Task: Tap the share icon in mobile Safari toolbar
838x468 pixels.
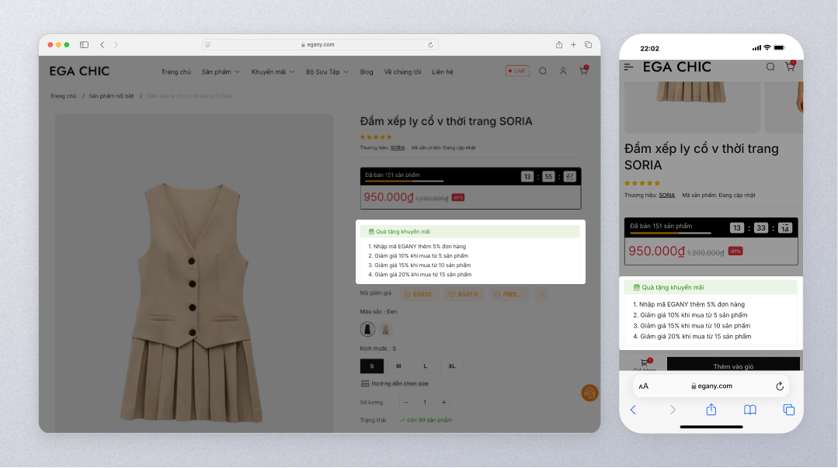Action: pos(711,410)
